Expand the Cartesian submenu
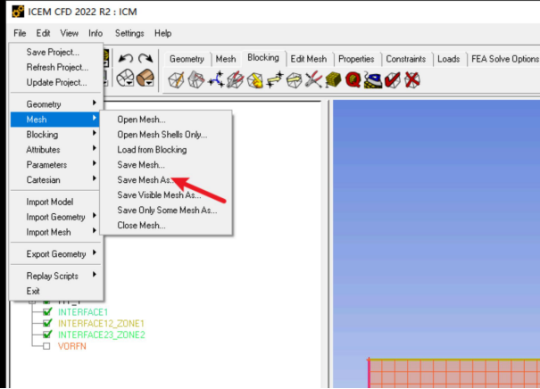Viewport: 540px width, 389px height. click(56, 179)
